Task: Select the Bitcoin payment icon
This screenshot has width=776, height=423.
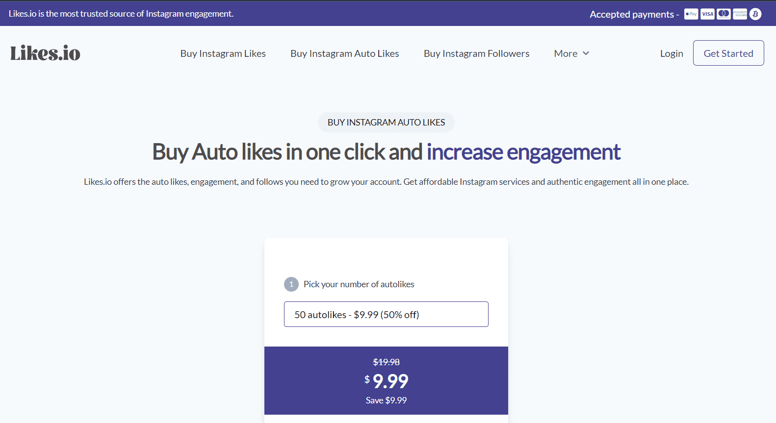Action: pos(755,14)
